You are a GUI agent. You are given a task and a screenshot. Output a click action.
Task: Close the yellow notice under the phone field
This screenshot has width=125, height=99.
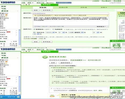coord(107,16)
